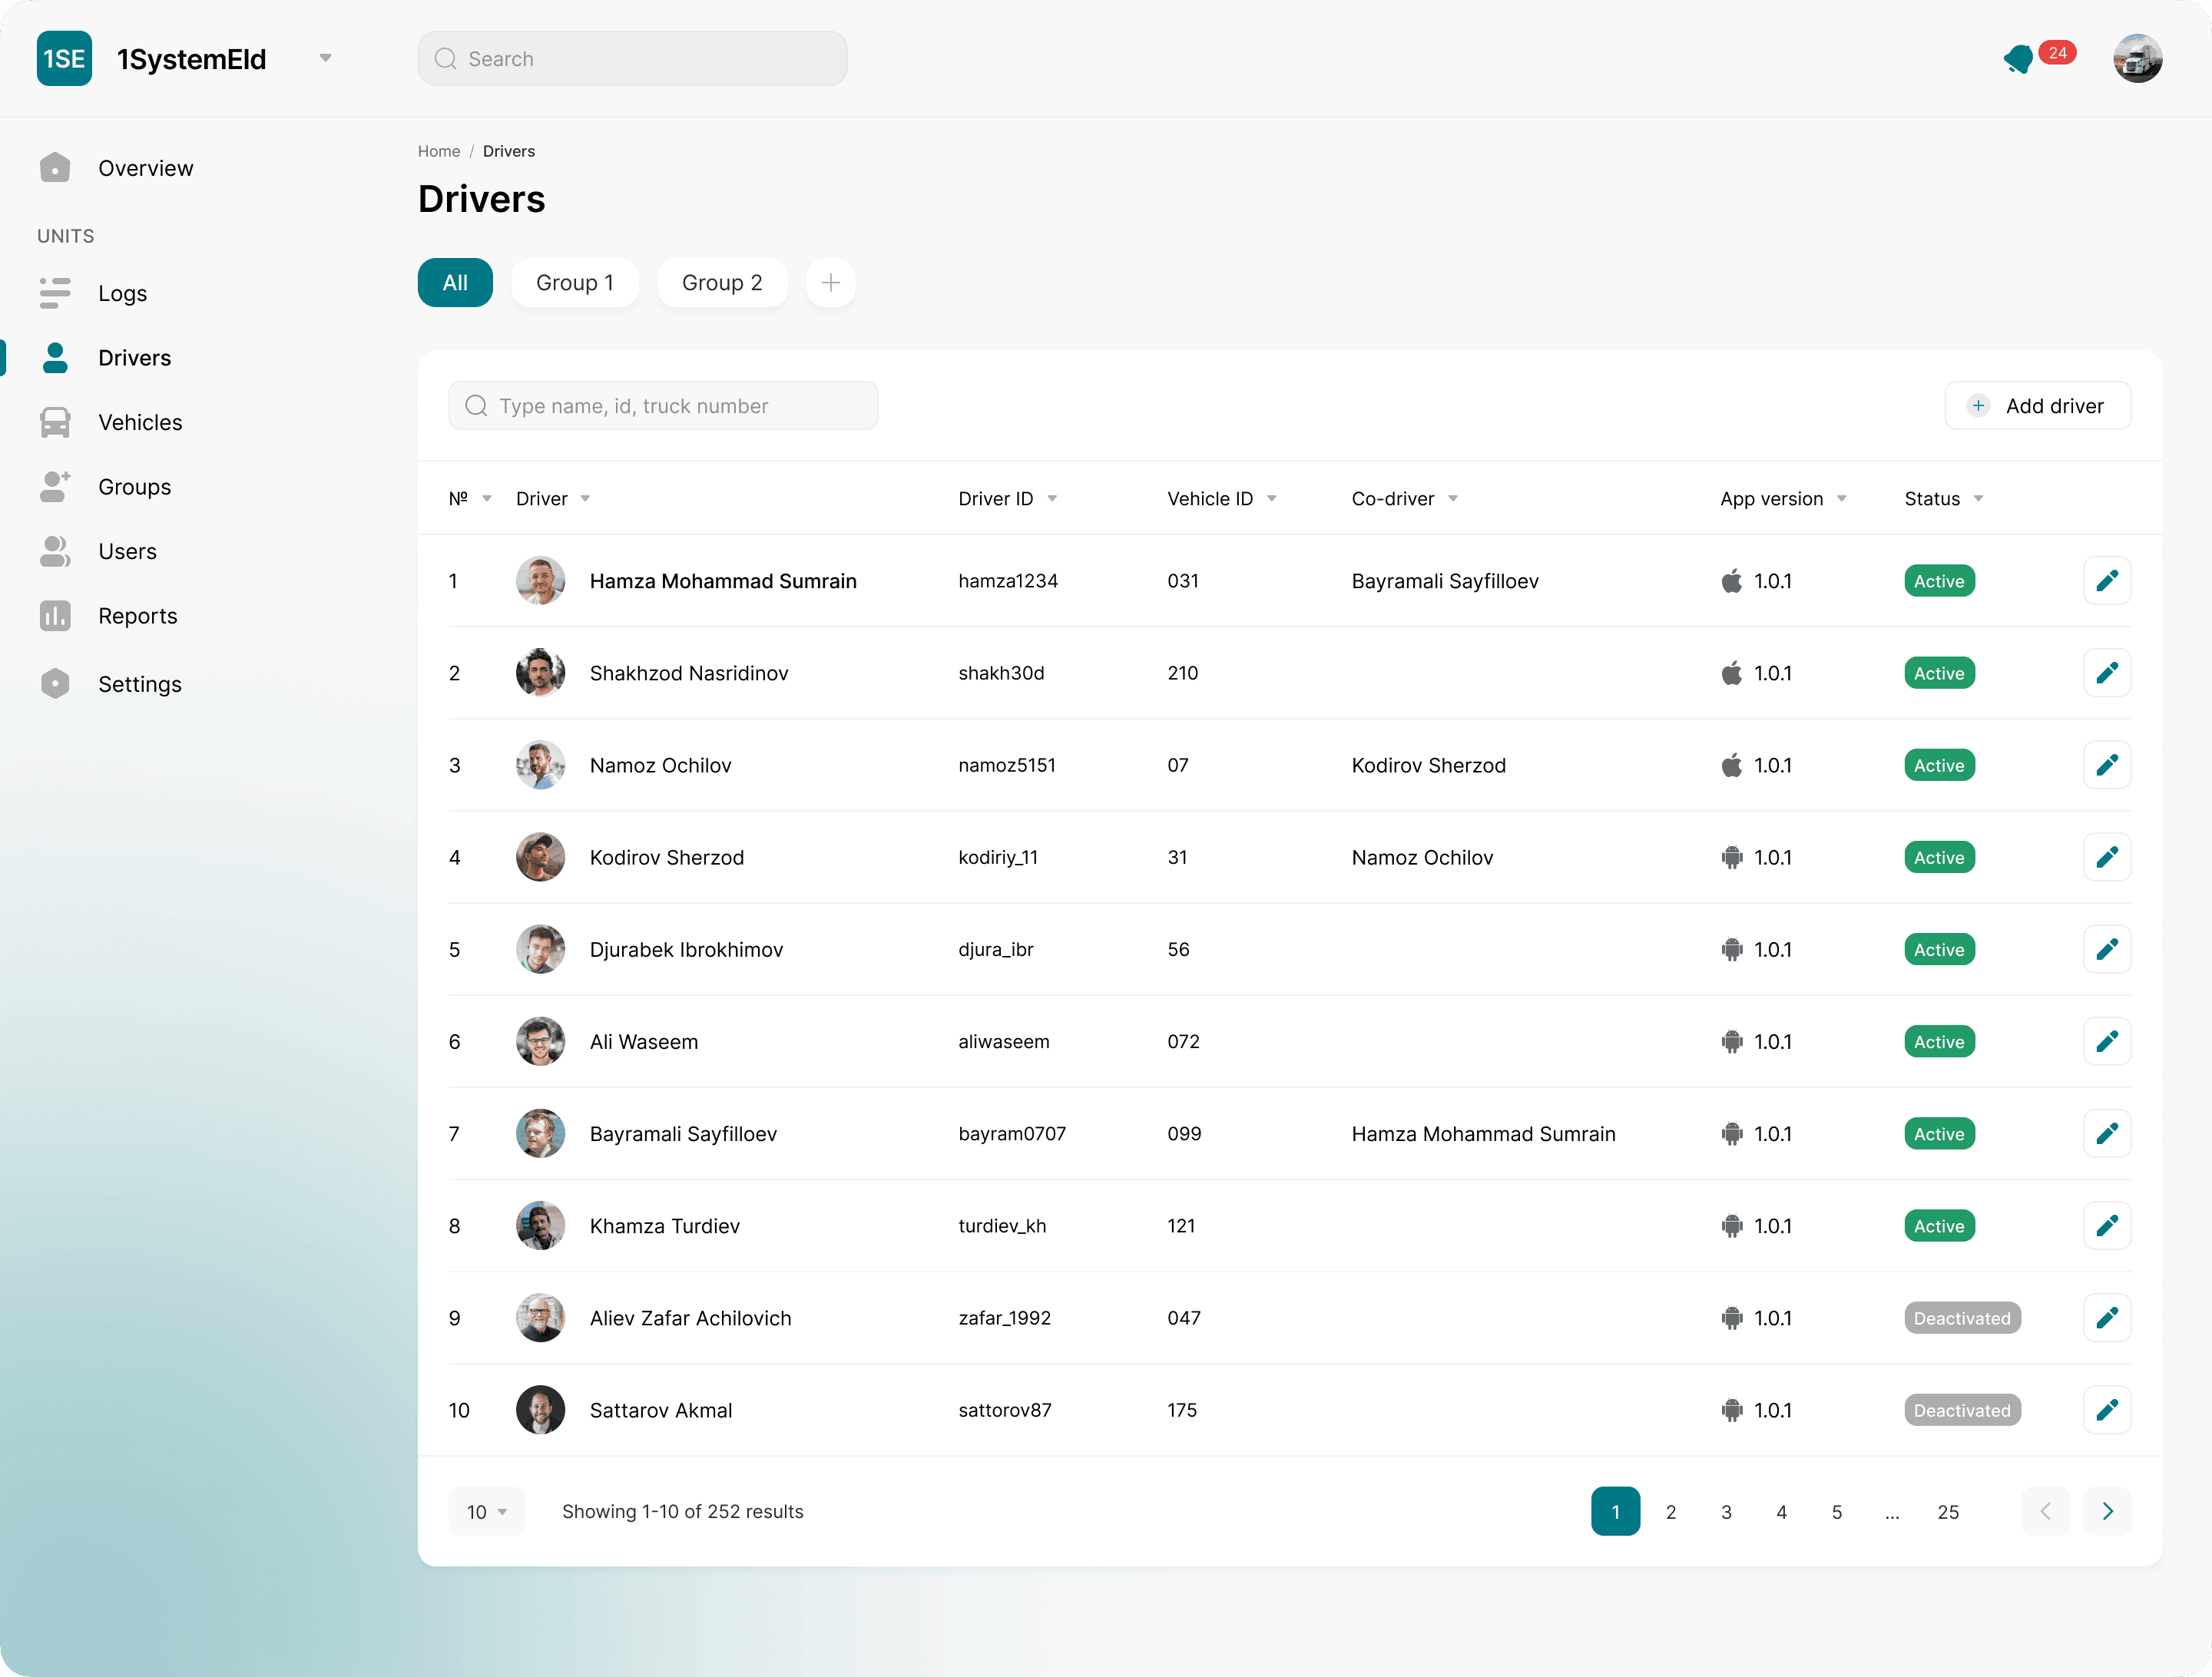This screenshot has width=2212, height=1677.
Task: Focus the top Search field
Action: 632,58
